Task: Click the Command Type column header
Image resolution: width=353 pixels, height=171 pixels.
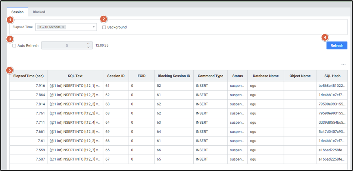Action: tap(210, 76)
